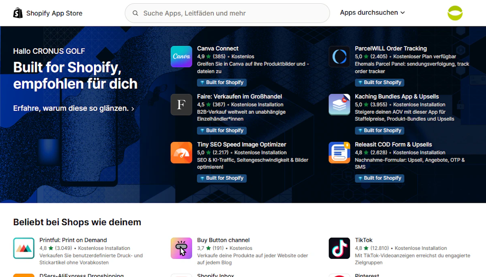The height and width of the screenshot is (277, 486).
Task: Open the Buy Button channel icon
Action: (181, 248)
